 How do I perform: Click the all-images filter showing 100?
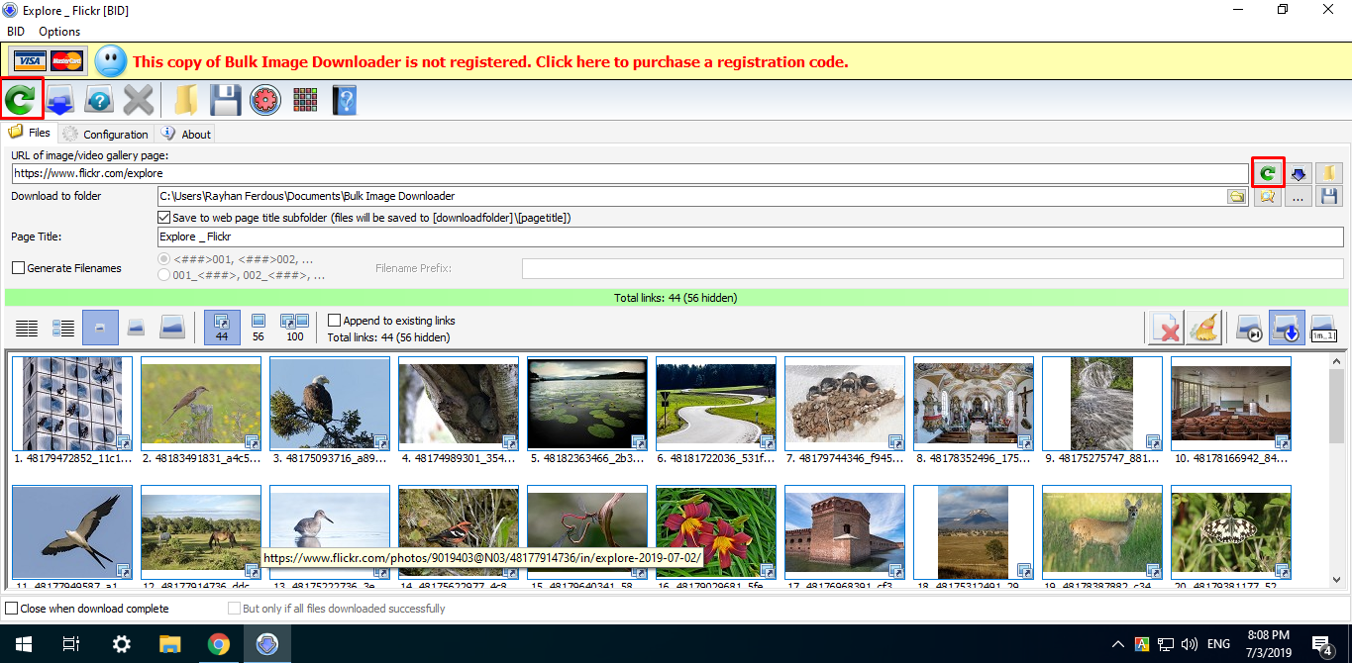click(295, 328)
